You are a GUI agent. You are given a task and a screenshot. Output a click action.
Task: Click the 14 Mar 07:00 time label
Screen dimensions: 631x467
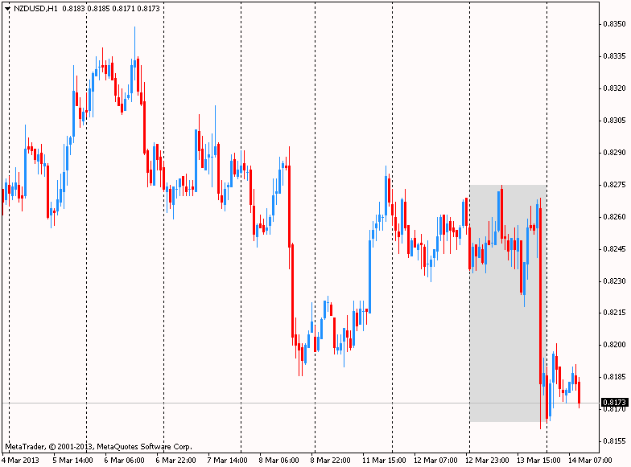[x=590, y=460]
